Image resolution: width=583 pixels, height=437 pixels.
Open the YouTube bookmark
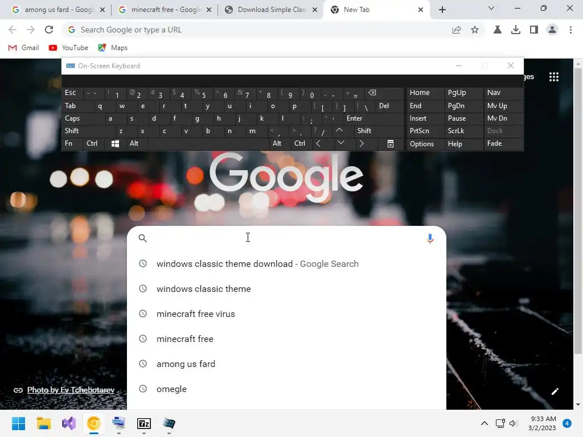(68, 48)
